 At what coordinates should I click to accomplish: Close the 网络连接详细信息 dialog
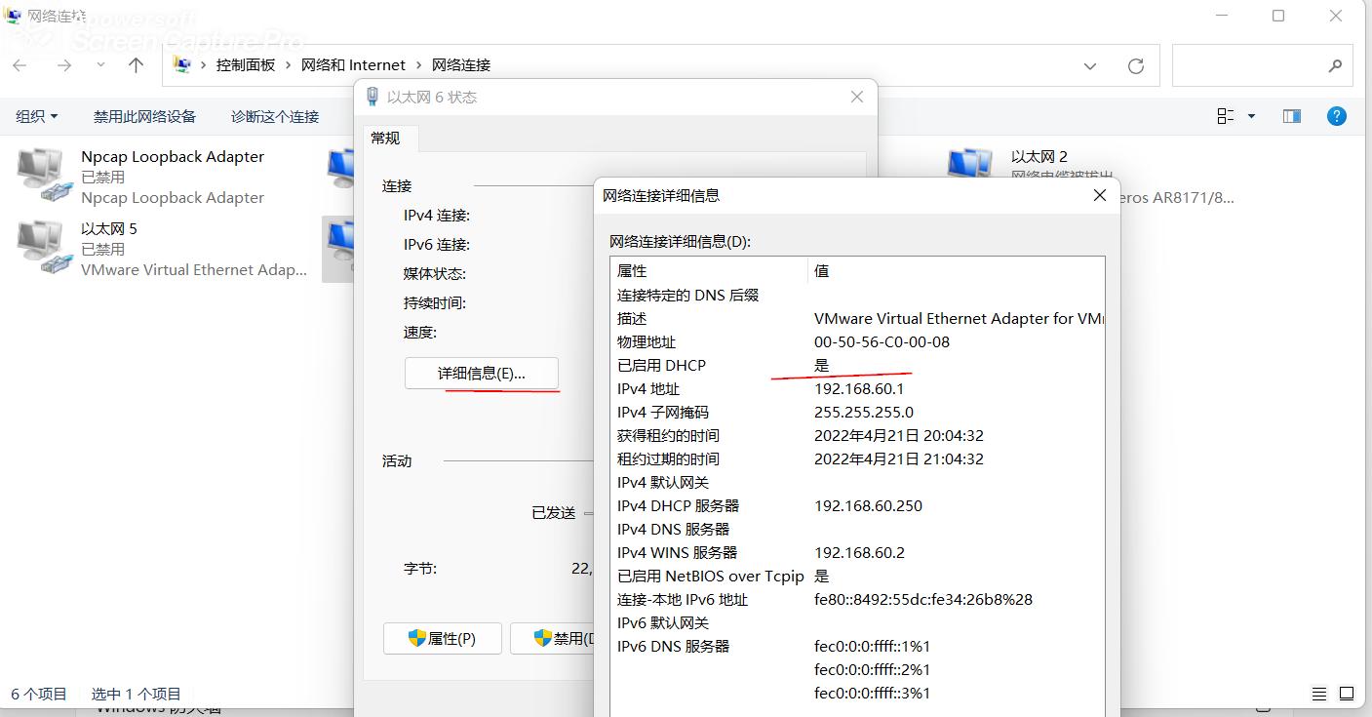pos(1100,195)
